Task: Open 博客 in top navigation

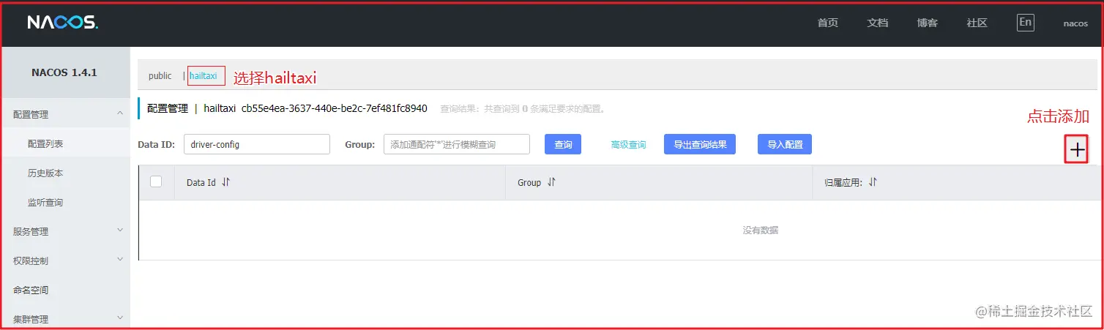Action: (928, 23)
